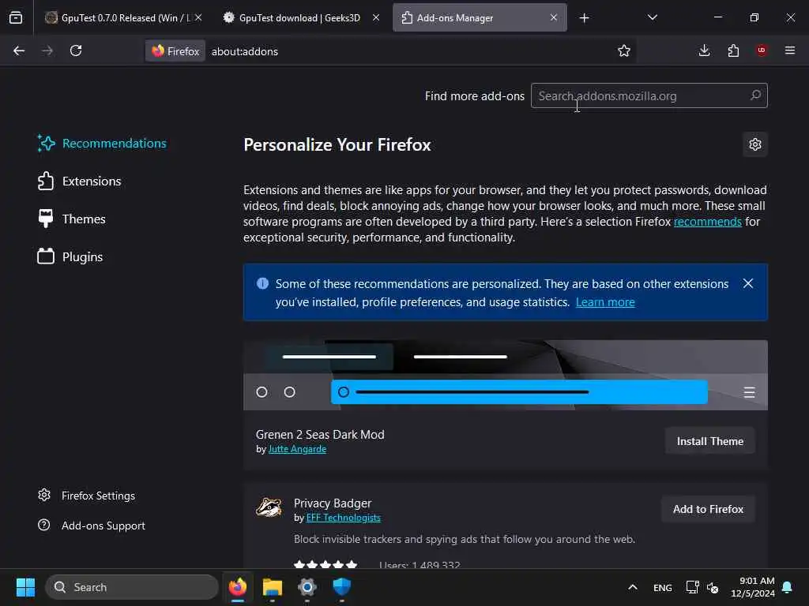Go back with the back arrow
809x606 pixels.
(x=19, y=50)
